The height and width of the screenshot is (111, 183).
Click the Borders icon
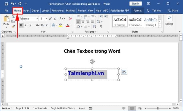[x=85, y=26]
